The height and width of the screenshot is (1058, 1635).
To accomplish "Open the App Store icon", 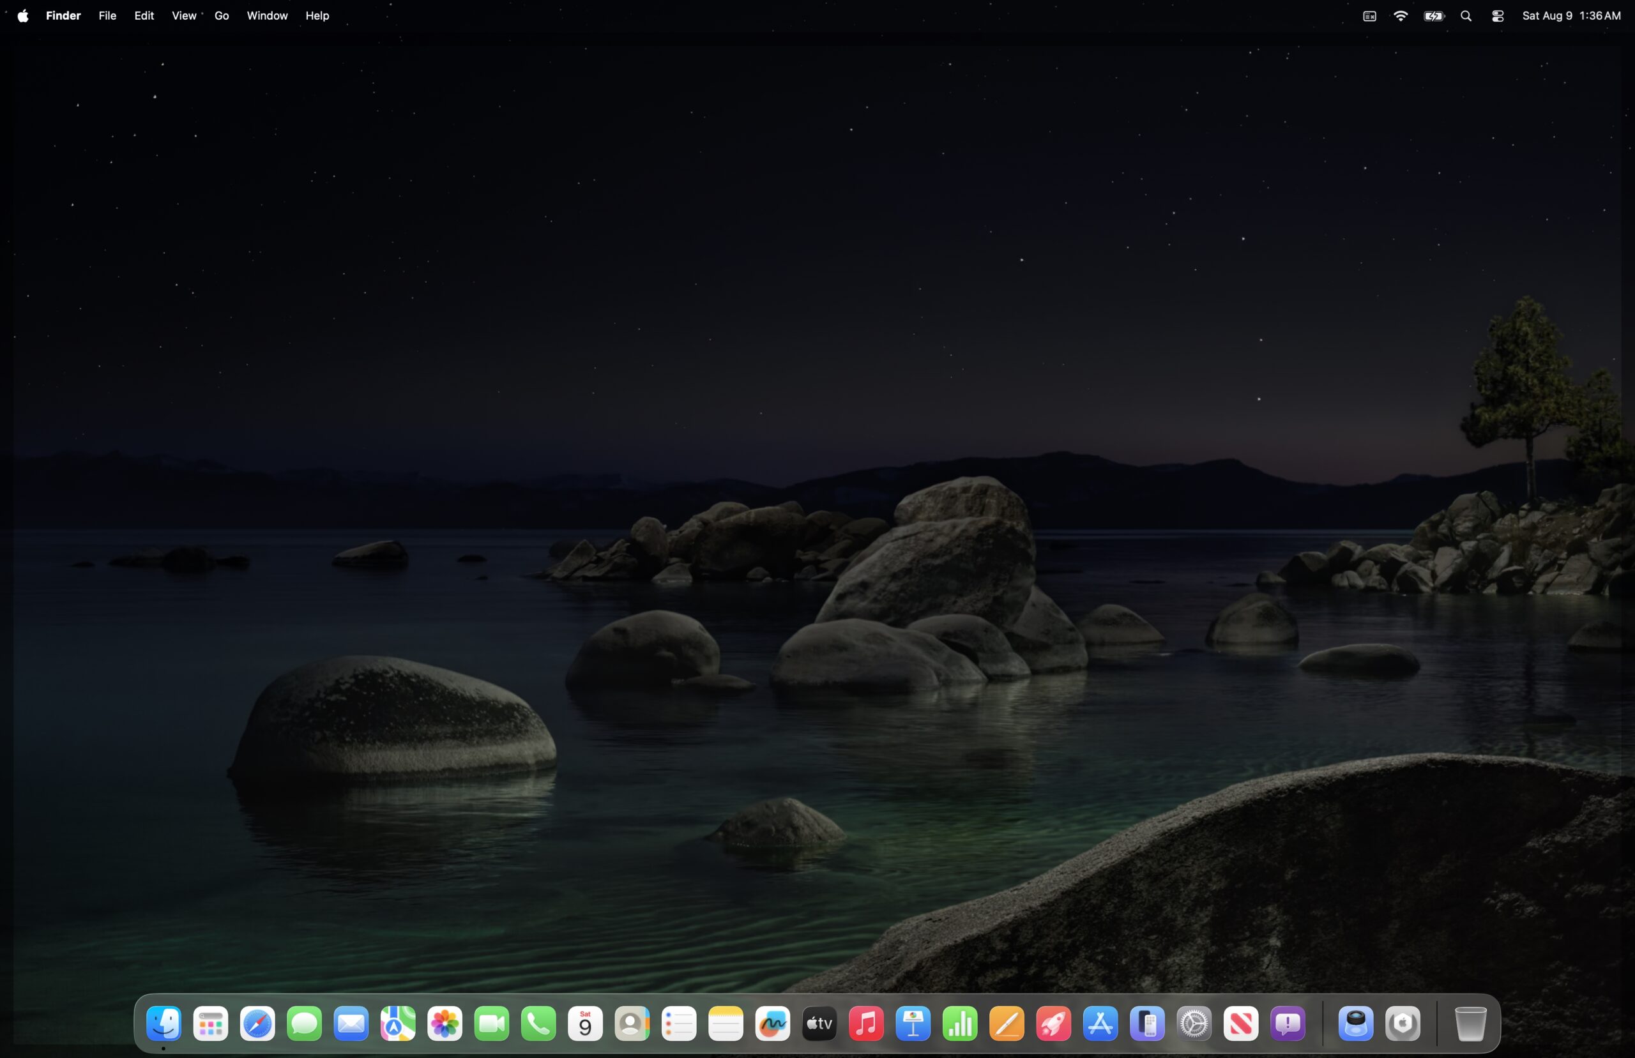I will [1100, 1024].
